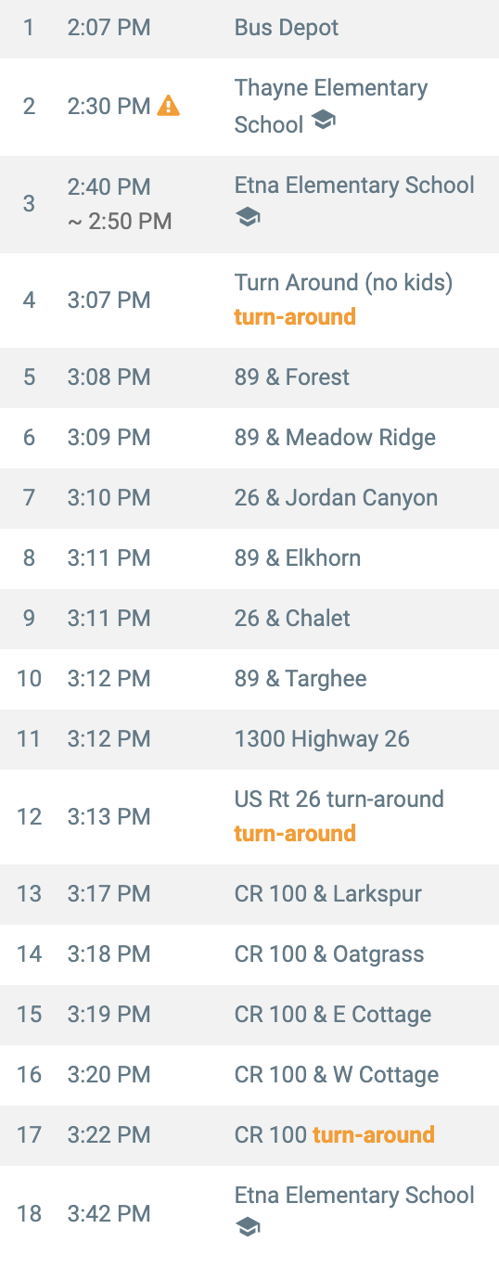Select the 89 & Forest stop

coord(249,378)
